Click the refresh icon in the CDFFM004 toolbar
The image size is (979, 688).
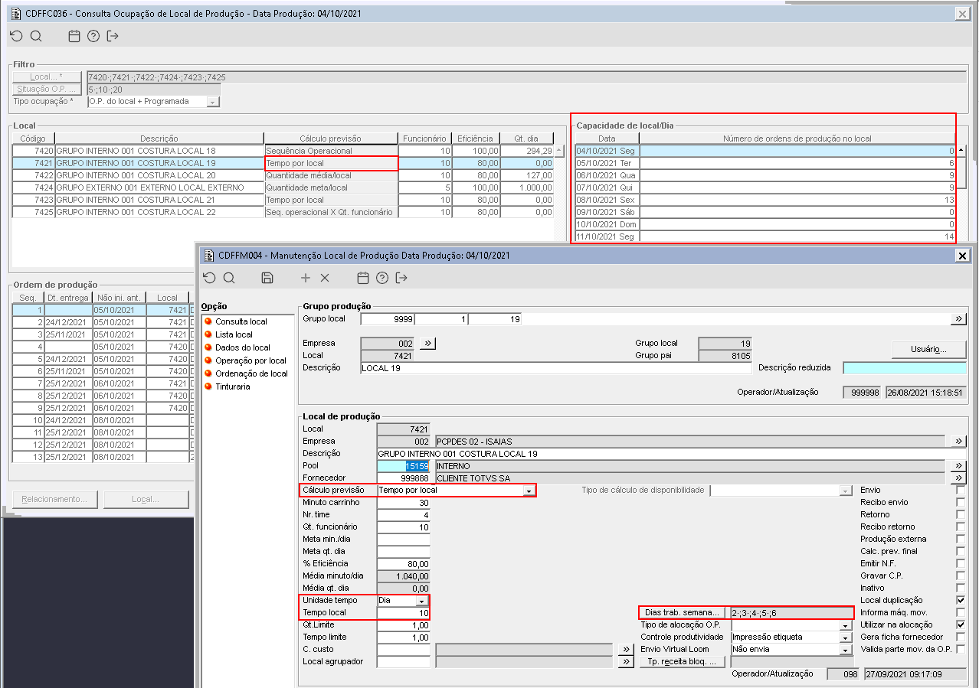209,278
